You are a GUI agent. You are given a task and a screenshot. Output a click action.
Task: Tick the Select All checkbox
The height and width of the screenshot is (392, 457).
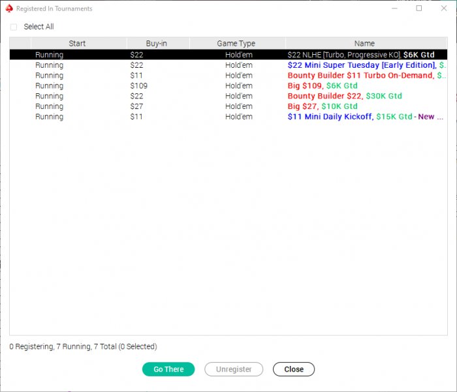pyautogui.click(x=14, y=27)
